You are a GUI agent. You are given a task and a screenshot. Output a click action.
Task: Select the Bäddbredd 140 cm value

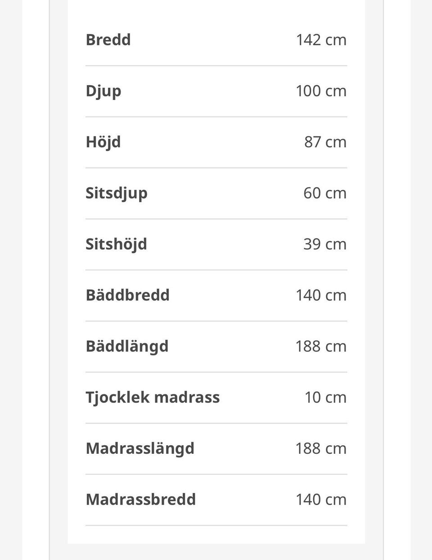point(321,295)
